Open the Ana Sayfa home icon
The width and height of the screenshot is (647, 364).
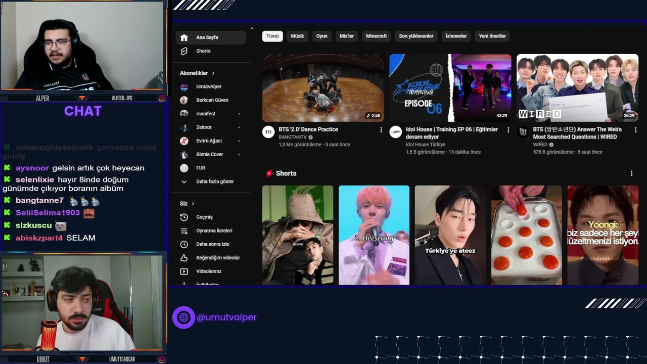(184, 37)
